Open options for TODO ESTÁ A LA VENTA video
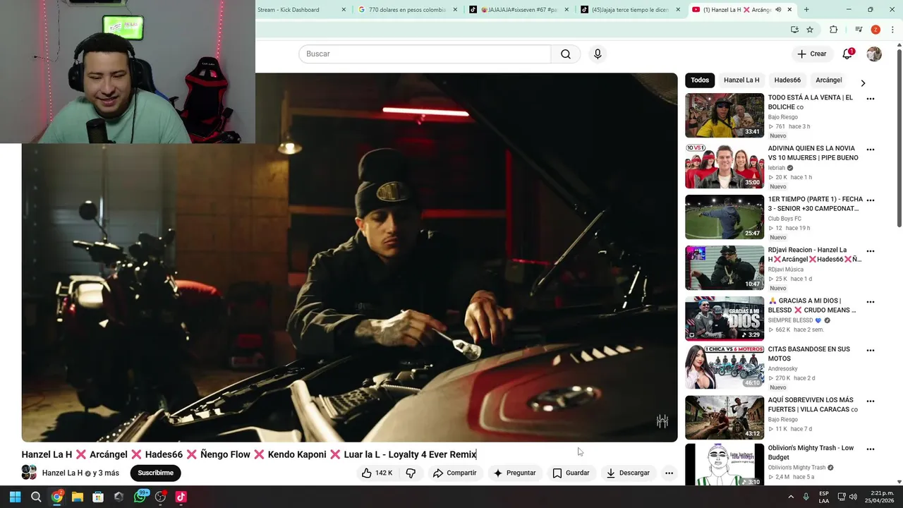Image resolution: width=903 pixels, height=508 pixels. click(x=871, y=99)
